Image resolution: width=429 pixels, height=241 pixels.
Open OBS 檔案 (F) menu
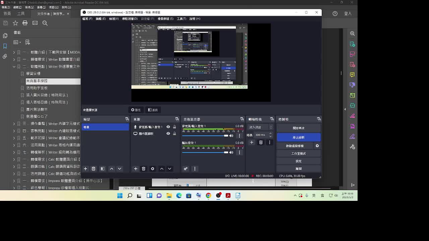click(x=87, y=19)
